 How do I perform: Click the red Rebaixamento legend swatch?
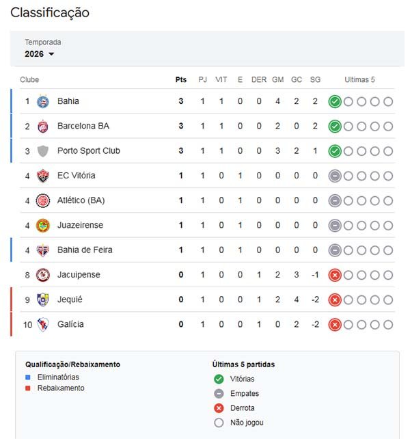(x=28, y=388)
